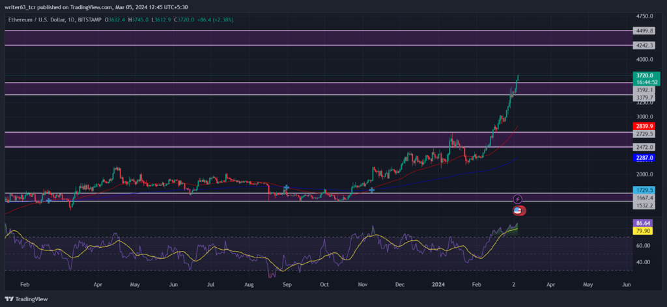The height and width of the screenshot is (307, 667).
Task: Click the price level label 3592.1
Action: pos(644,90)
